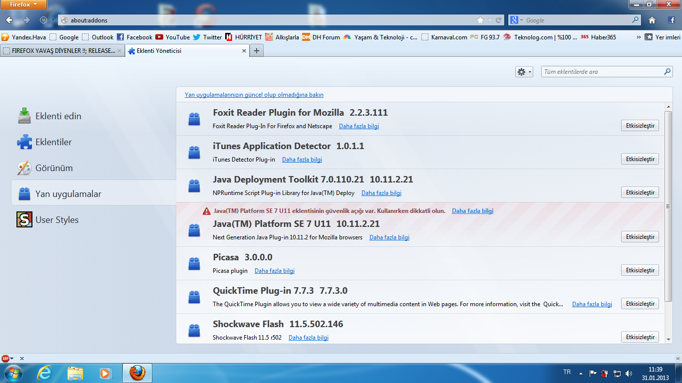Image resolution: width=682 pixels, height=383 pixels.
Task: Disable Shockwave Flash plugin
Action: point(640,337)
